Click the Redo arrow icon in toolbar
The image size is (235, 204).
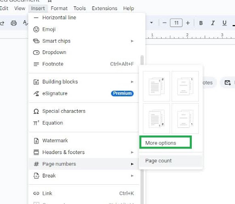[x=2, y=23]
